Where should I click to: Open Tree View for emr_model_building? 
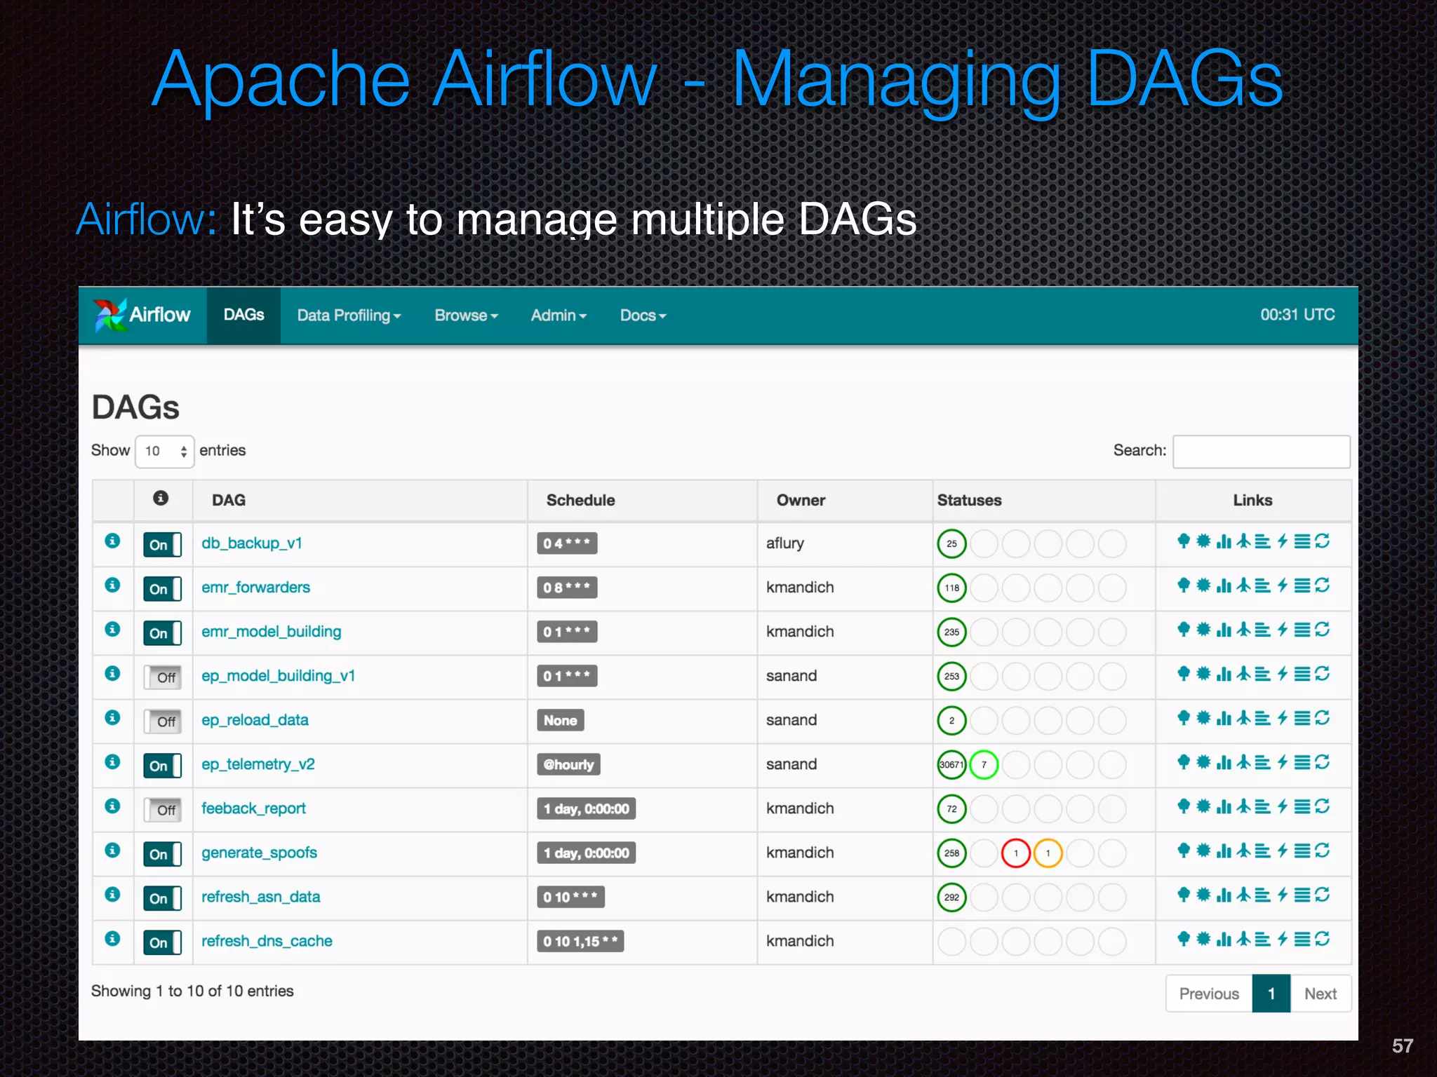[1184, 630]
